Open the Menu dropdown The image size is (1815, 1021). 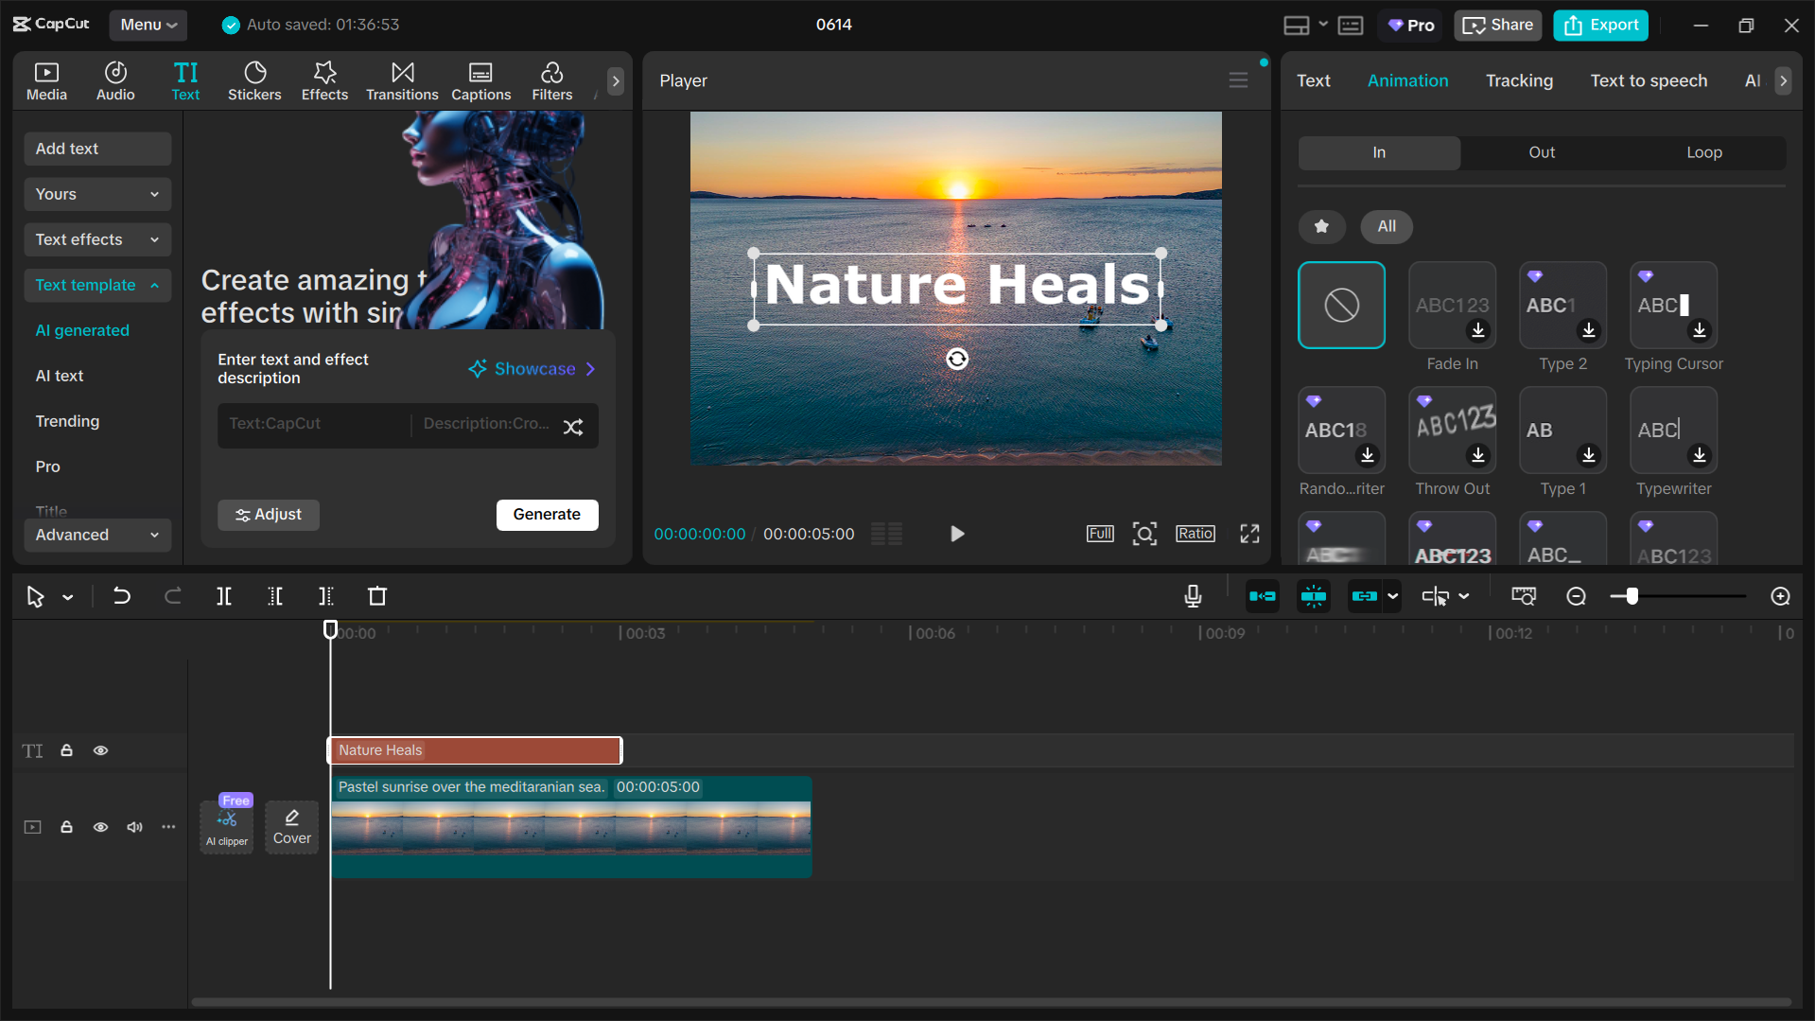tap(148, 25)
